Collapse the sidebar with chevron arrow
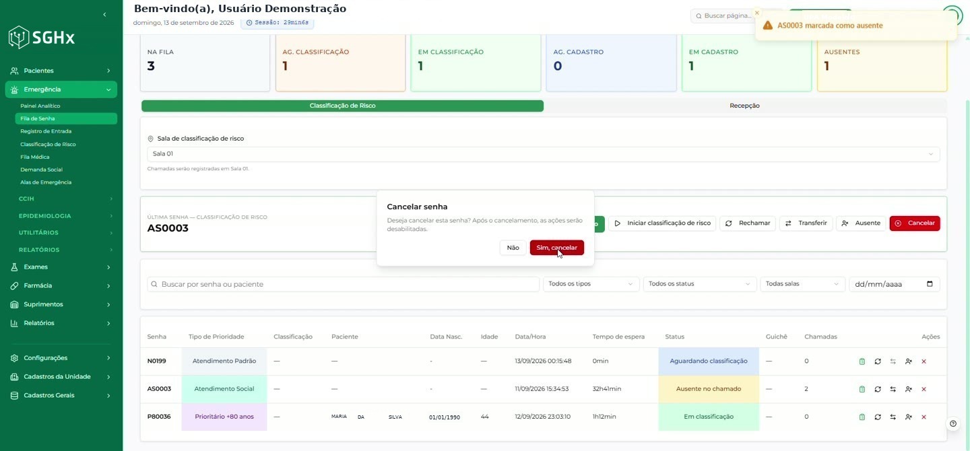 pos(104,14)
